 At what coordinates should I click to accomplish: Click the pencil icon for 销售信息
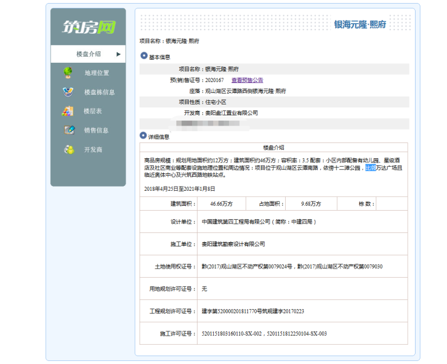coord(69,130)
